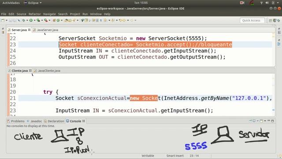Close the Cliente.java tab

click(30, 71)
